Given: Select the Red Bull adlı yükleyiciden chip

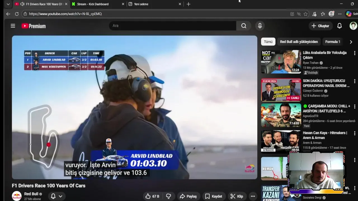Looking at the screenshot, I should coord(299,42).
